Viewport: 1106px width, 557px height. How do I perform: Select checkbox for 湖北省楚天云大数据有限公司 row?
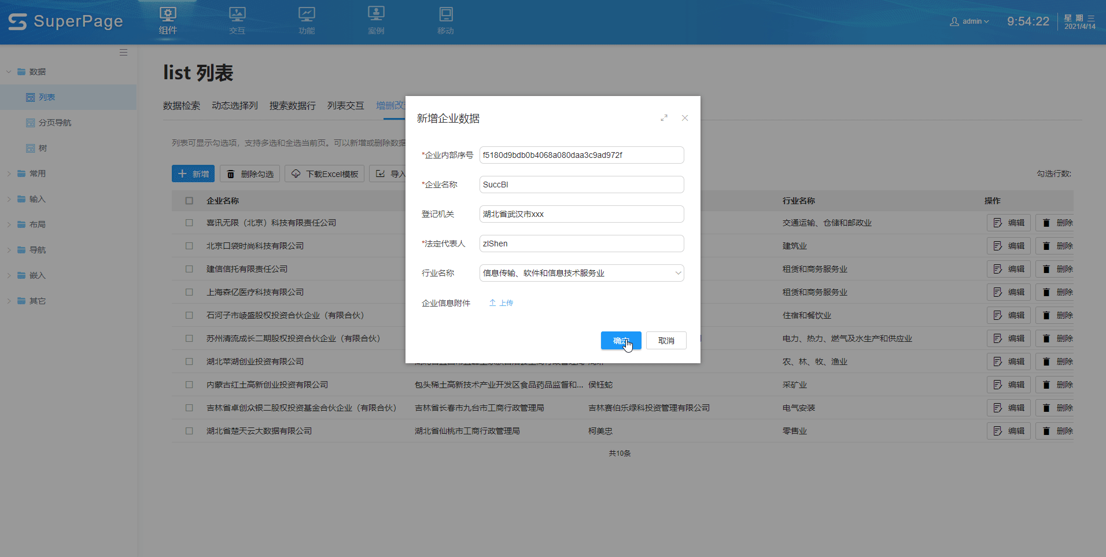pyautogui.click(x=189, y=431)
